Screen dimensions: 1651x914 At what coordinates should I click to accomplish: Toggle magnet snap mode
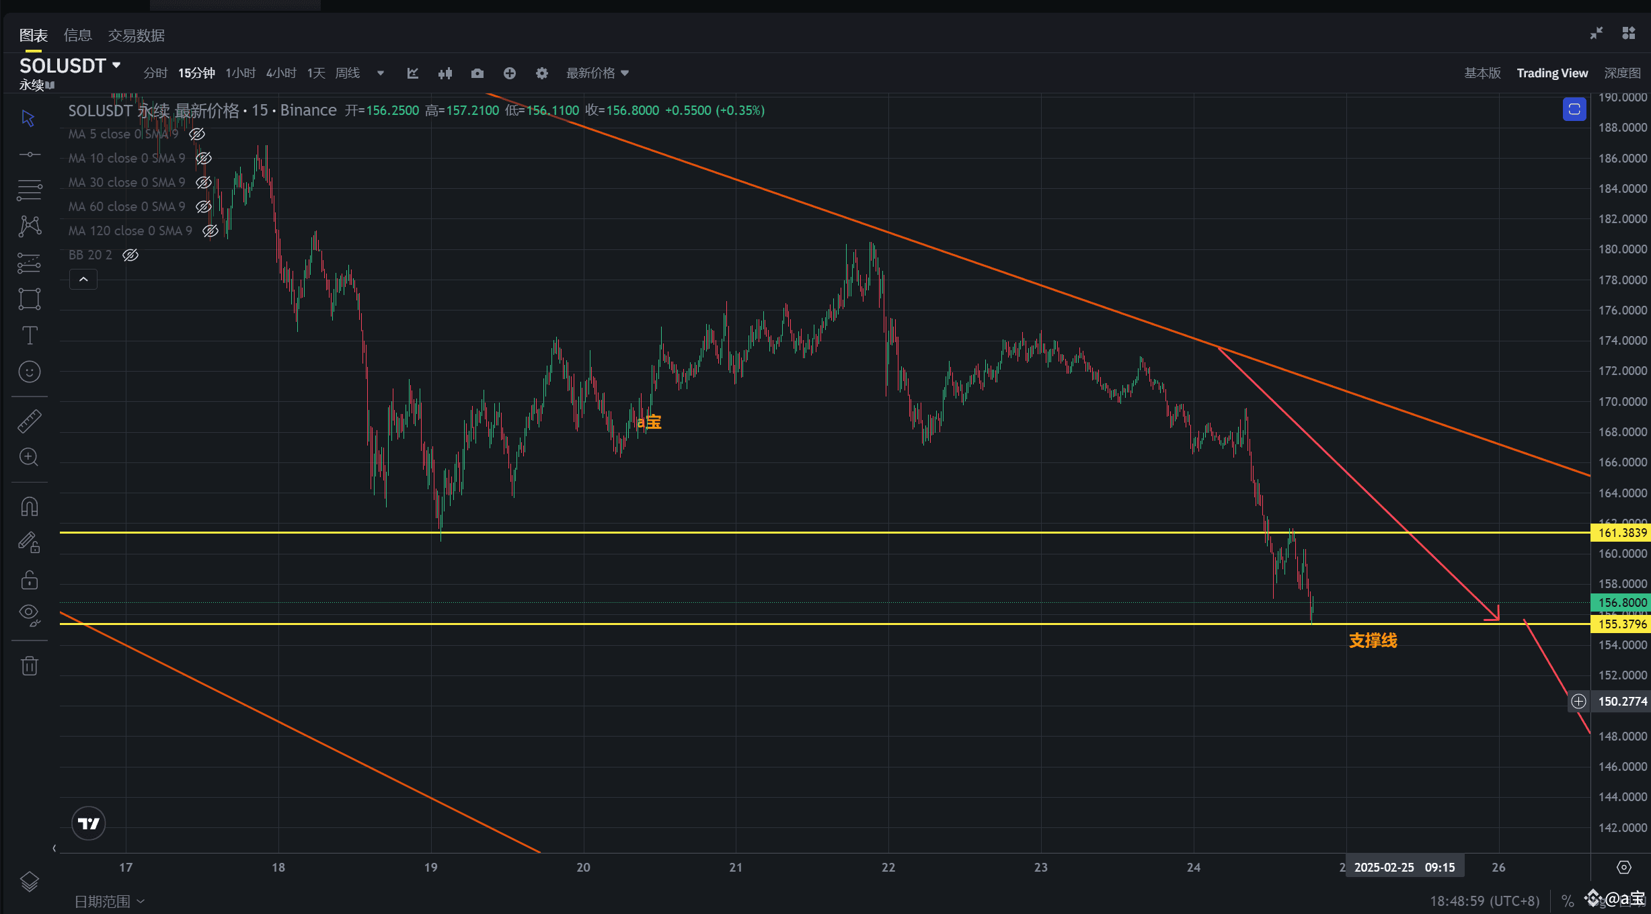29,506
